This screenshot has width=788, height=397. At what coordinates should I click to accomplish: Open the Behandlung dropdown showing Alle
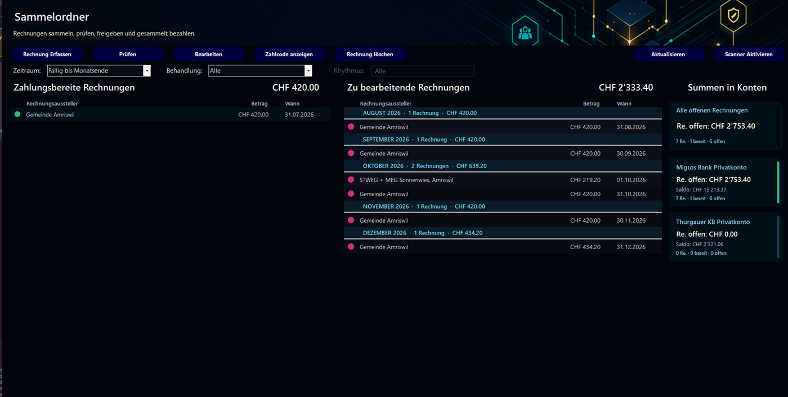(x=260, y=71)
